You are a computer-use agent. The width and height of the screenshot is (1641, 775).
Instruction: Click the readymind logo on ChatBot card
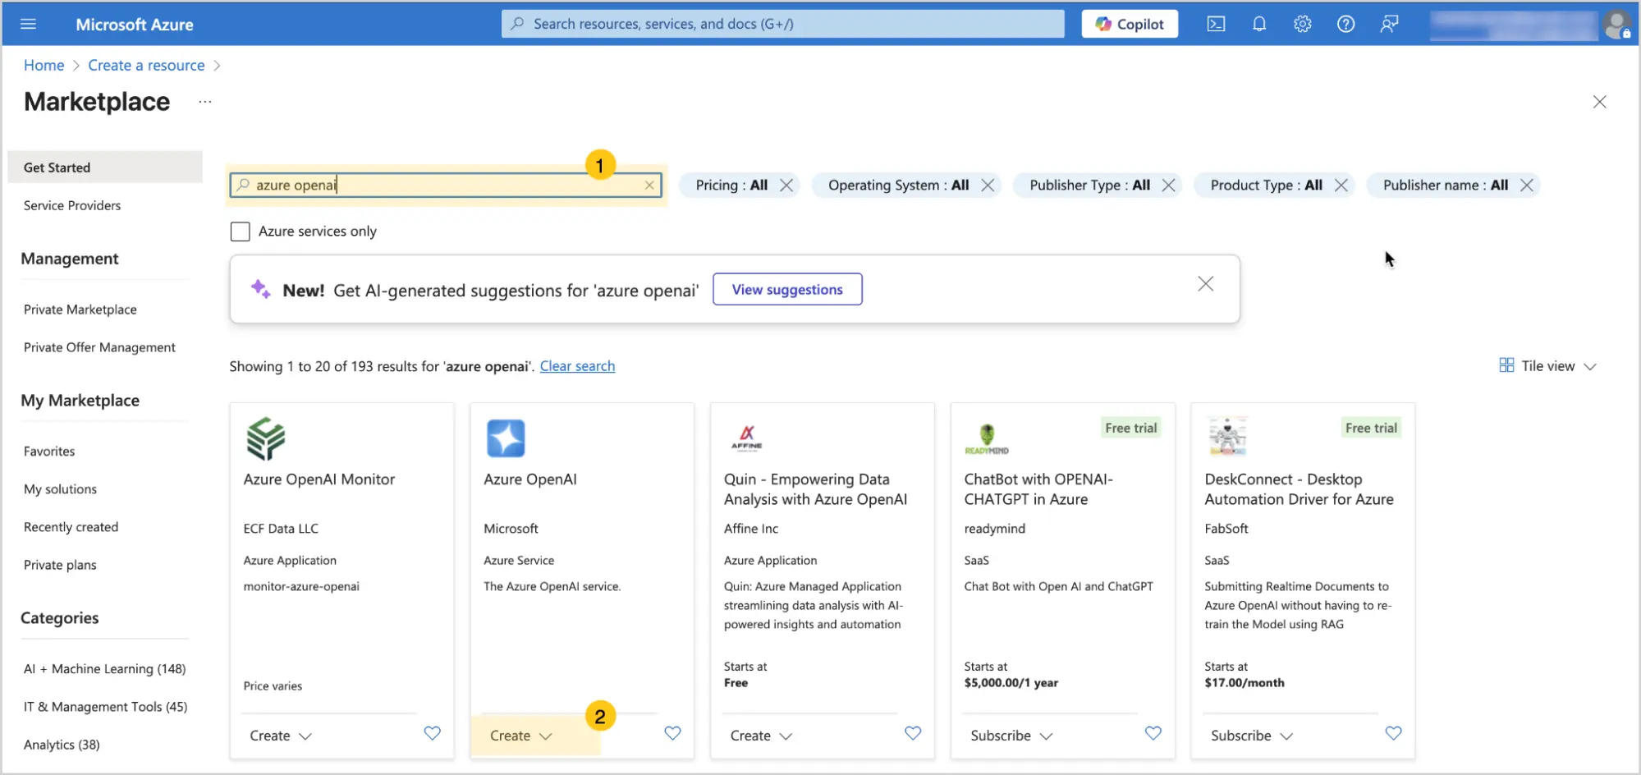987,439
